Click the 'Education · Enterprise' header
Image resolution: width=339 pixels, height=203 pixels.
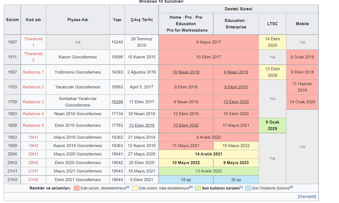click(236, 24)
